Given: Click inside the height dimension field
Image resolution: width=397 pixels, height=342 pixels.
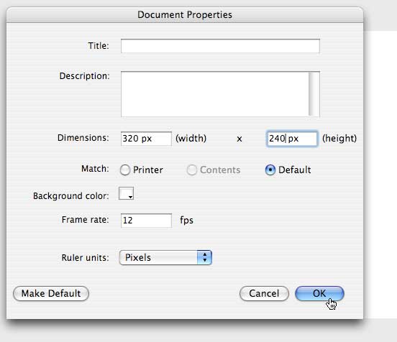Looking at the screenshot, I should pos(292,139).
